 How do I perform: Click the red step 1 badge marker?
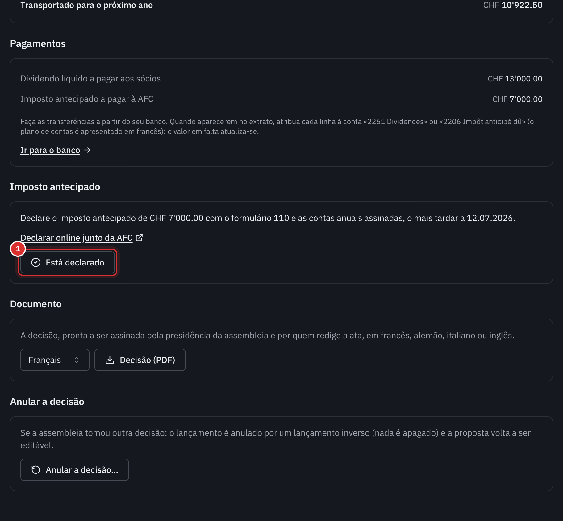pyautogui.click(x=18, y=249)
